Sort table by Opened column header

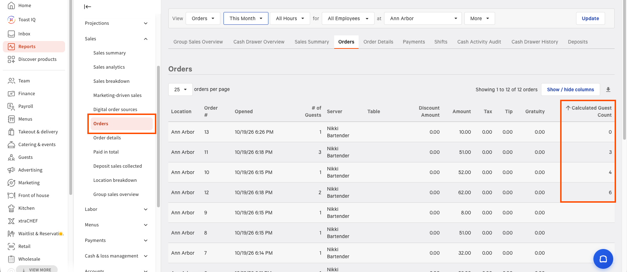coord(244,111)
